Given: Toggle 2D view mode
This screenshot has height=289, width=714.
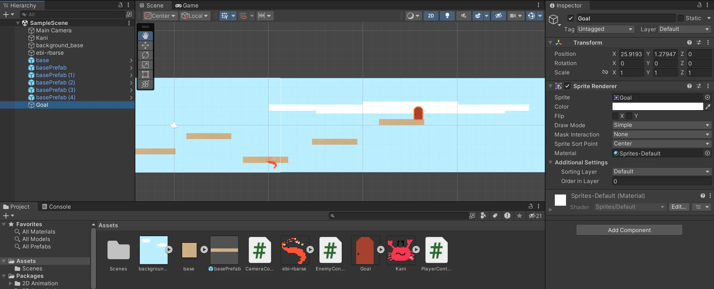Looking at the screenshot, I should 431,16.
